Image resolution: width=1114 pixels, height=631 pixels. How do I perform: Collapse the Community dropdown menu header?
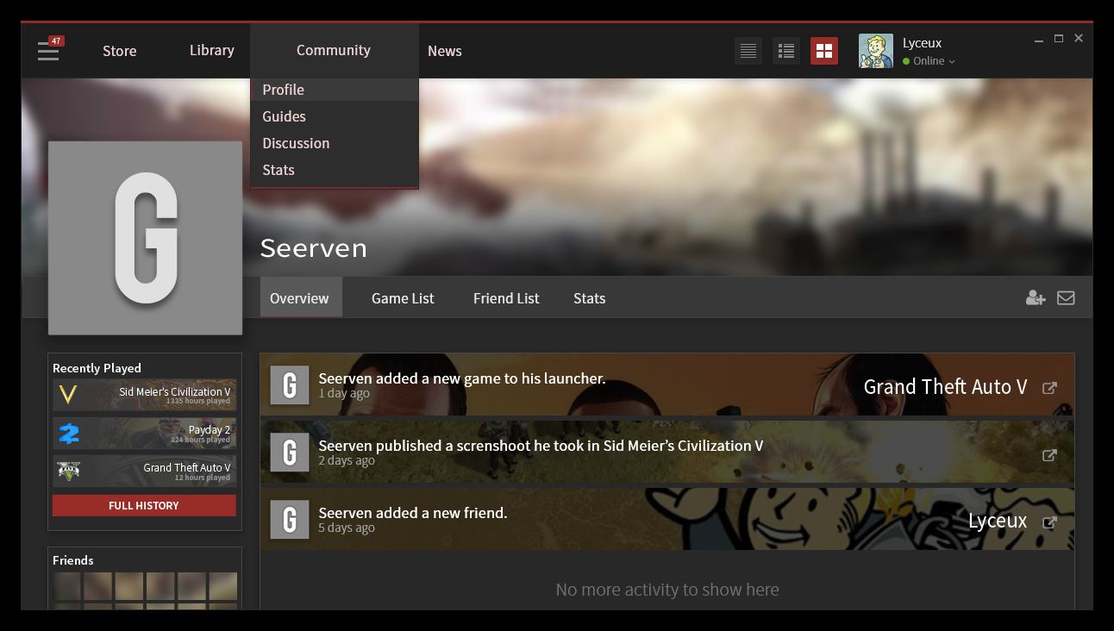pyautogui.click(x=335, y=50)
